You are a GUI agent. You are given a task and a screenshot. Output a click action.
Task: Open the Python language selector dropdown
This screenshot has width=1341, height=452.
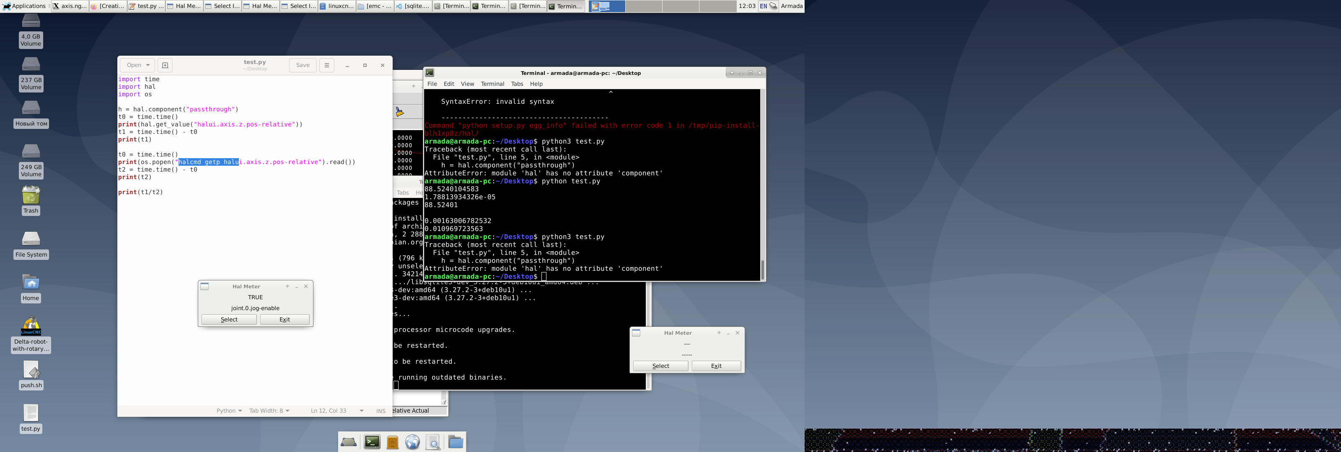(229, 411)
